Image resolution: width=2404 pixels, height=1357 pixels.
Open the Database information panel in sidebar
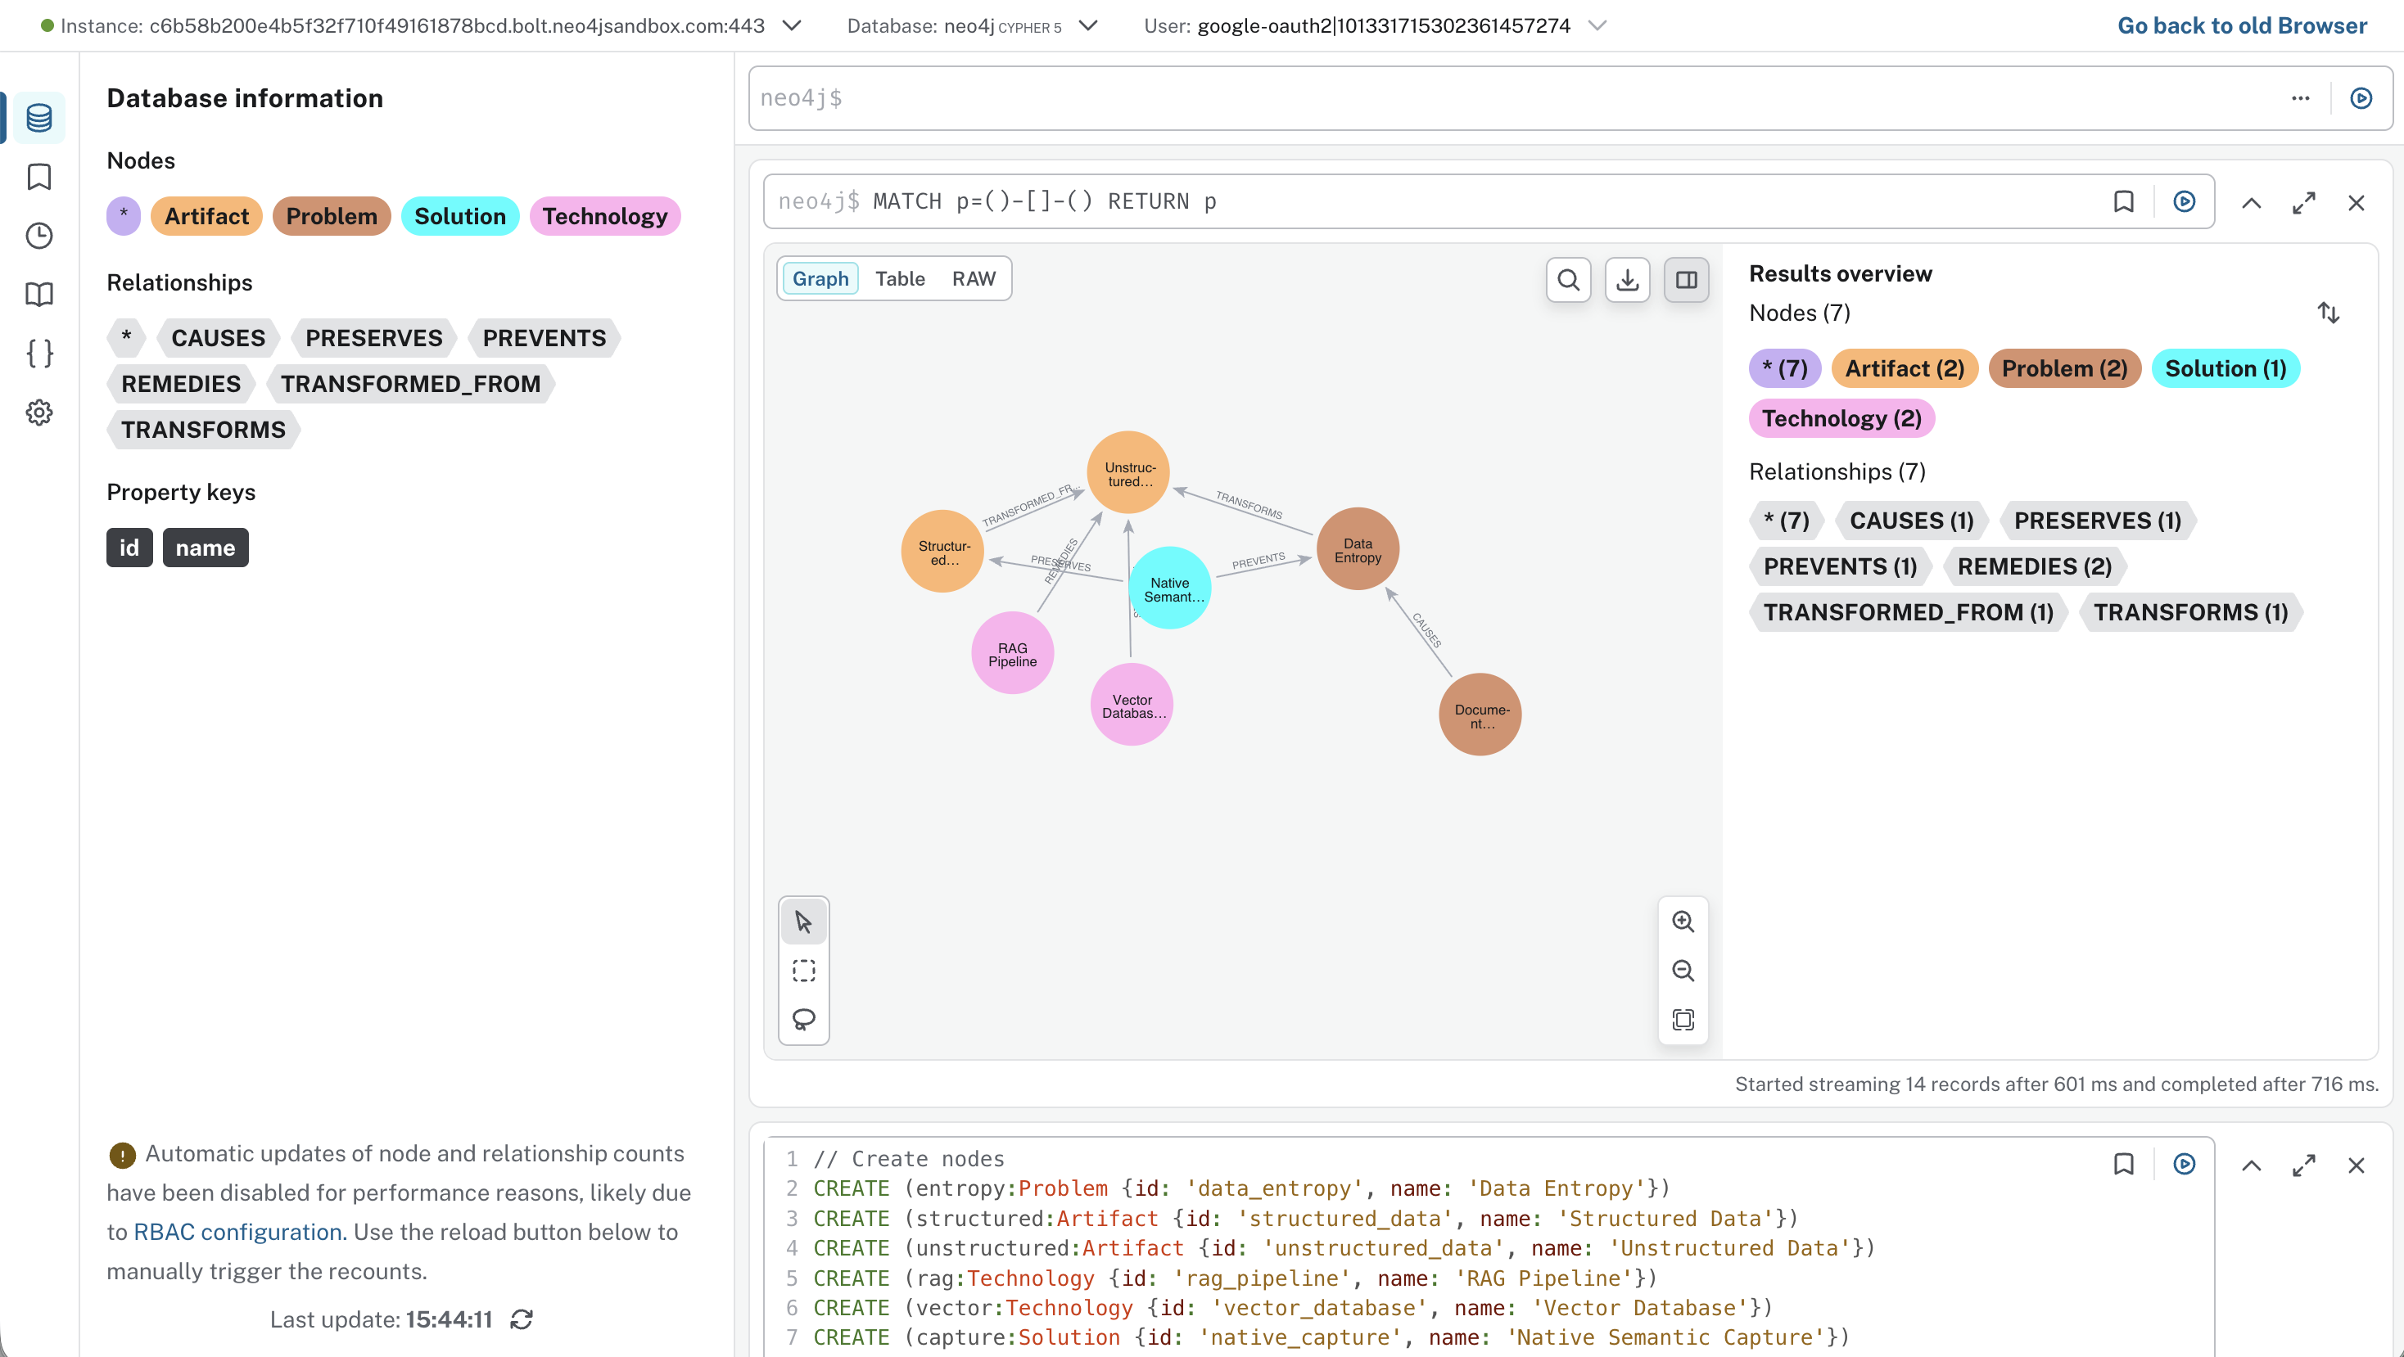tap(39, 118)
